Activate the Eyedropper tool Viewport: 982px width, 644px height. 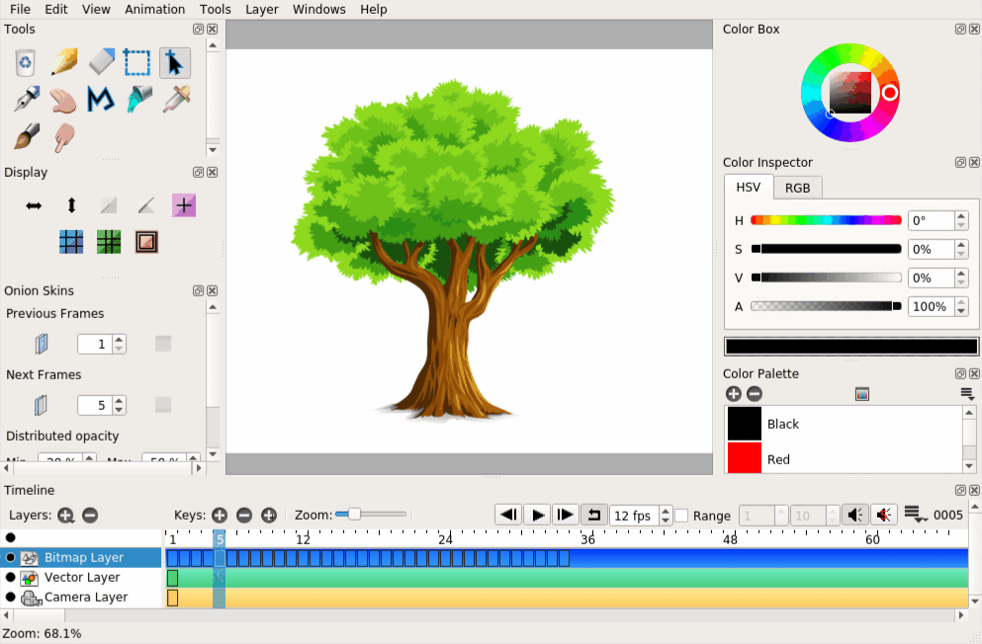(x=175, y=99)
